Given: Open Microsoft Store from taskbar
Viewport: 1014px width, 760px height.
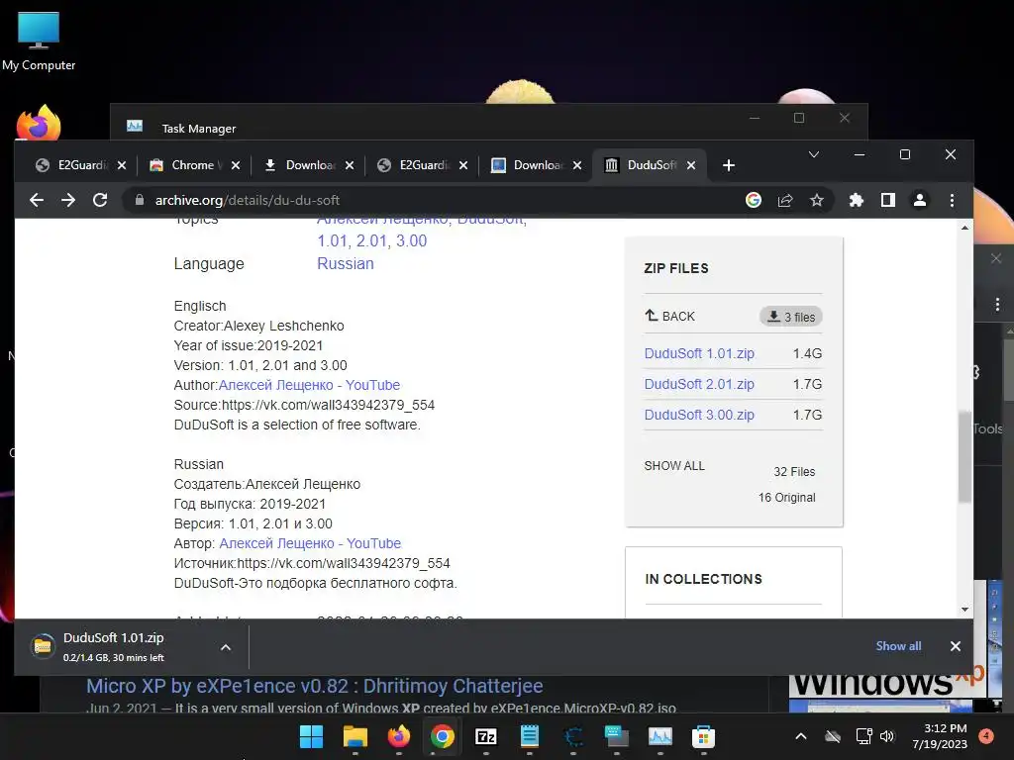Looking at the screenshot, I should 704,736.
